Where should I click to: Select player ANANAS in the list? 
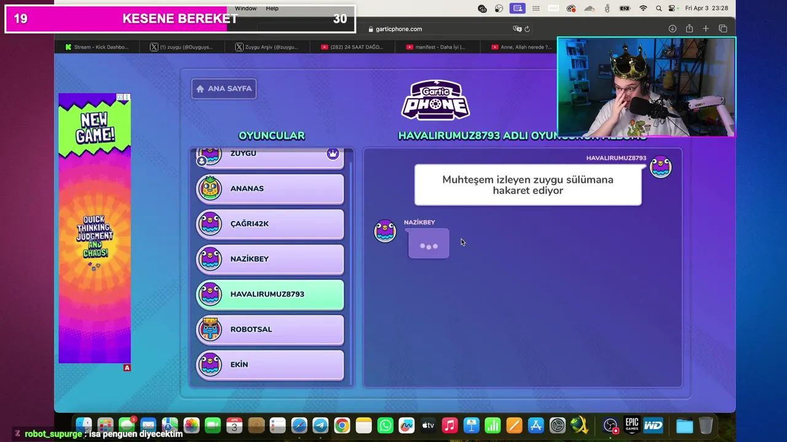click(x=270, y=188)
